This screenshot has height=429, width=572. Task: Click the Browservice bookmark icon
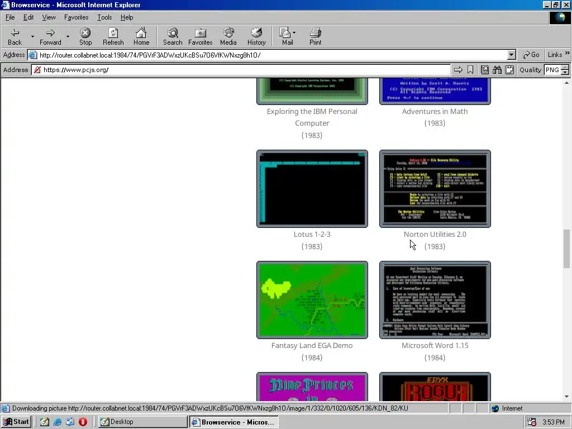pyautogui.click(x=470, y=70)
